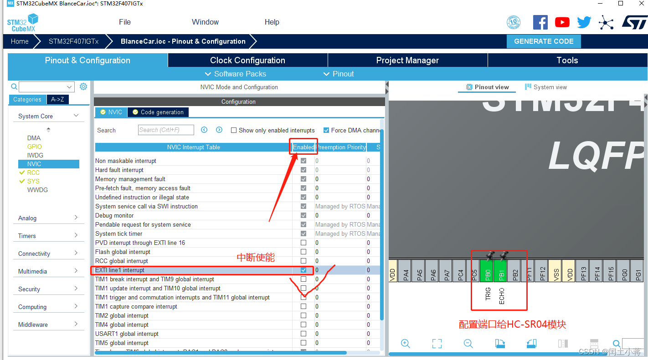Switch to the Project Manager tab
Image resolution: width=648 pixels, height=360 pixels.
pos(407,60)
